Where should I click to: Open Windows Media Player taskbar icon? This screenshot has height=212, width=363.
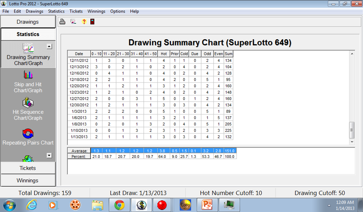[53, 205]
